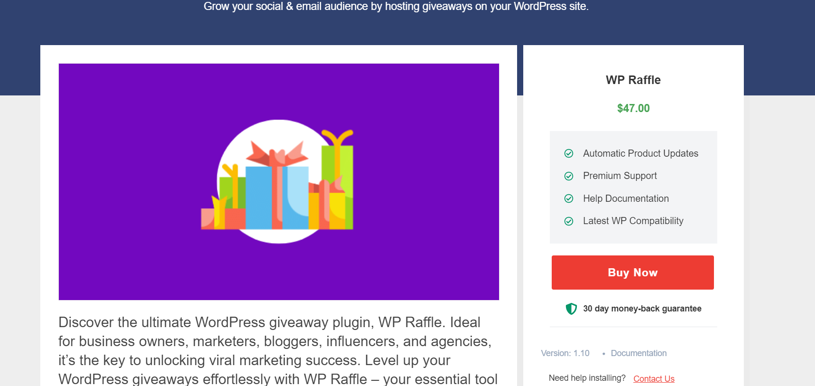Click the checkmark icon next to Premium Support
The width and height of the screenshot is (815, 386).
pos(569,176)
